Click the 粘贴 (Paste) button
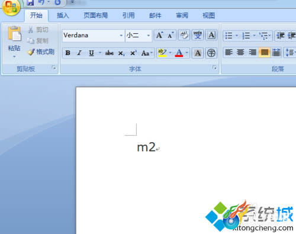 (14, 41)
